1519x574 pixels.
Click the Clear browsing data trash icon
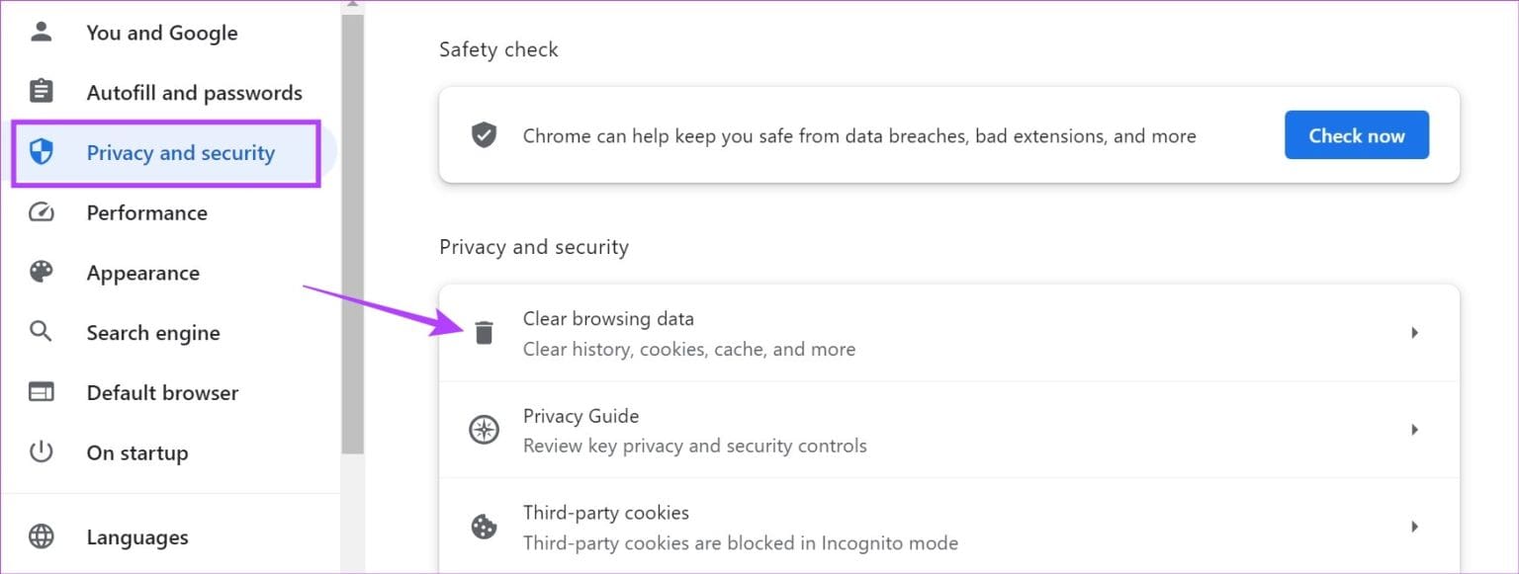[484, 333]
